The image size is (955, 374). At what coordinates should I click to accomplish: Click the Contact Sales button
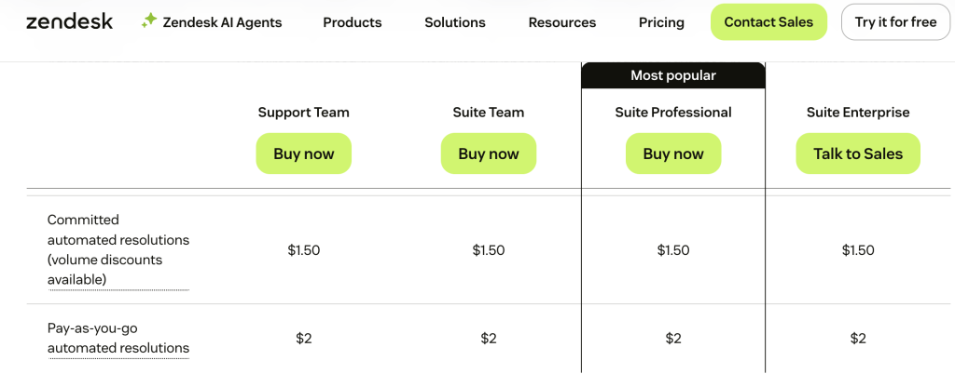pos(768,22)
